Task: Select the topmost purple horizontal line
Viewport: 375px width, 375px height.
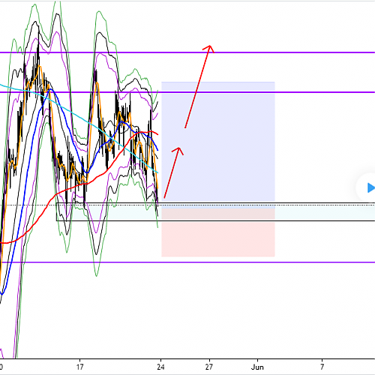Action: coord(187,52)
